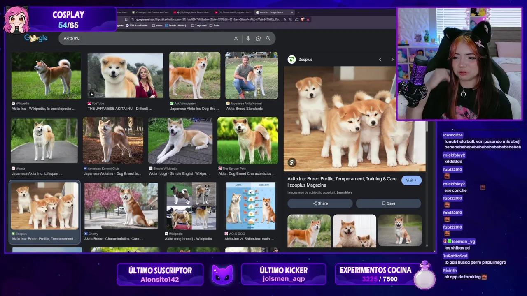Visit the Zooplus page
This screenshot has width=527, height=296.
pos(411,180)
